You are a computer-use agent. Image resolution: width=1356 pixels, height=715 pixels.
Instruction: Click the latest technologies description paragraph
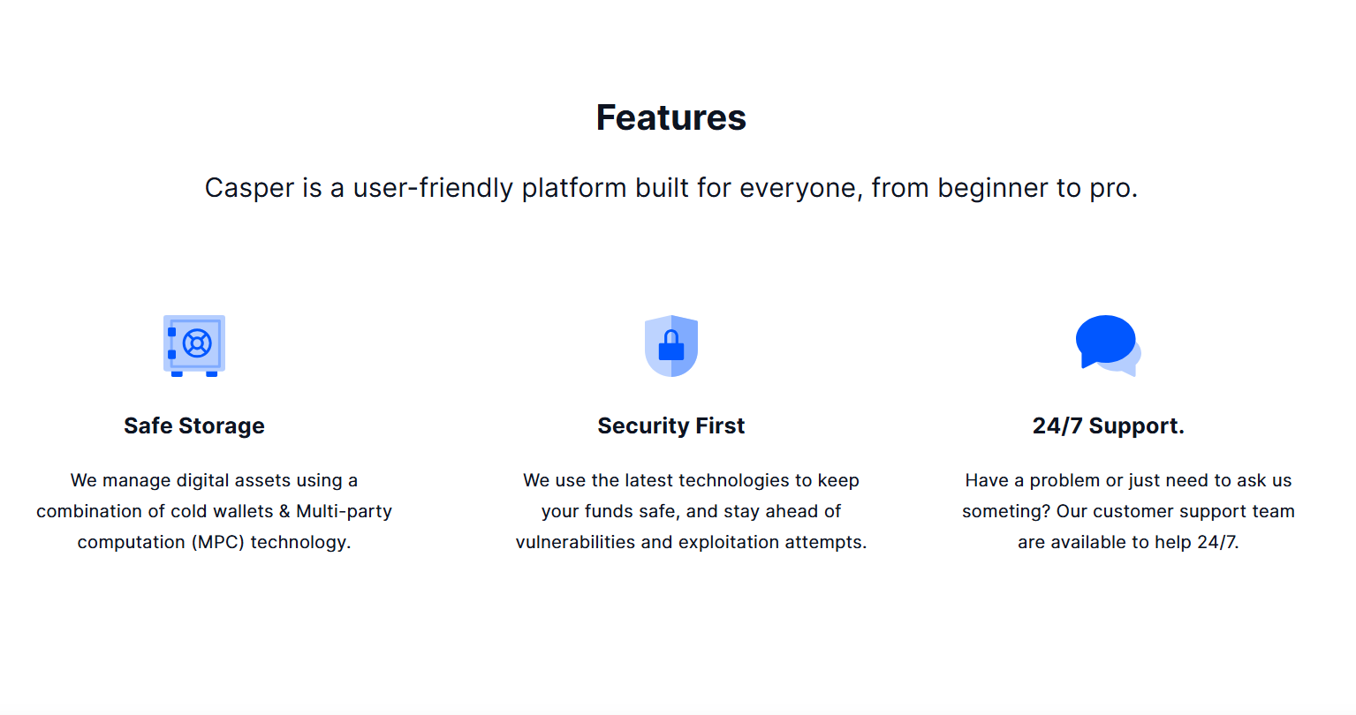(x=691, y=511)
